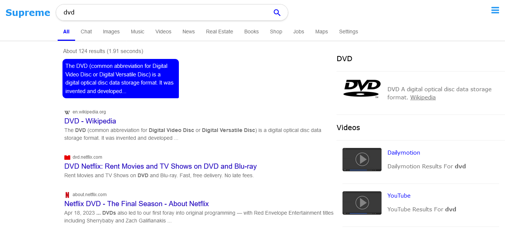Viewport: 505px width, 228px height.
Task: Click the Dailymotion Results For dvd text
Action: (427, 166)
